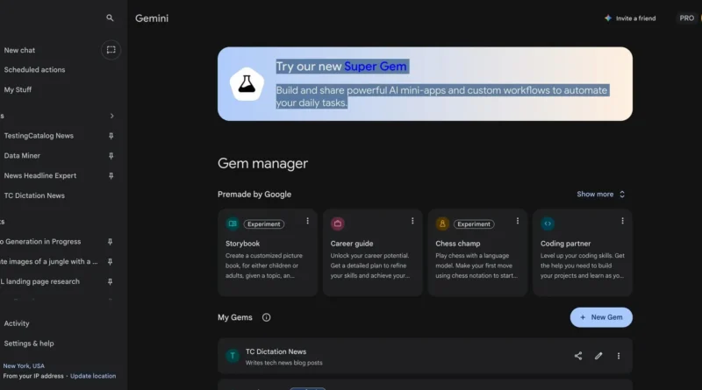Create a gem with New Gem button
The width and height of the screenshot is (702, 390).
coord(601,317)
